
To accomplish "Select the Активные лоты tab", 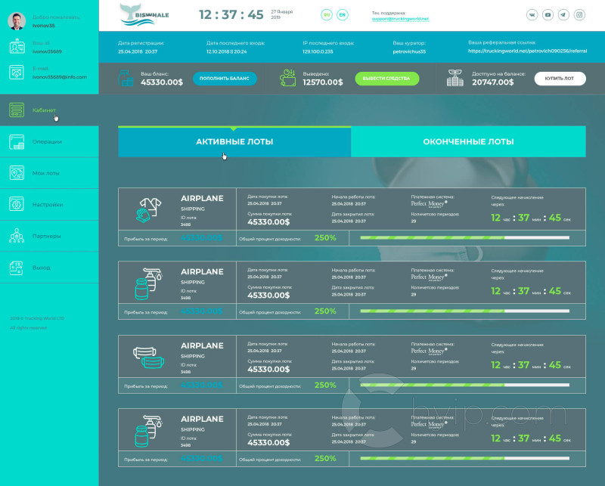I will tap(234, 141).
